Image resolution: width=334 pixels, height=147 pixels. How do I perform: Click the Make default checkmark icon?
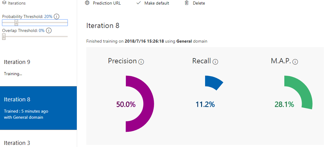[139, 3]
